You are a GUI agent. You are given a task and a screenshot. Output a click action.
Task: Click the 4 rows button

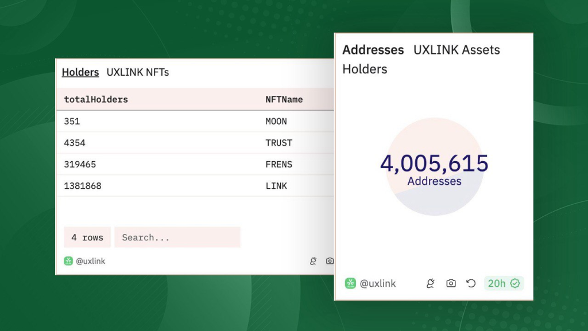click(x=87, y=237)
